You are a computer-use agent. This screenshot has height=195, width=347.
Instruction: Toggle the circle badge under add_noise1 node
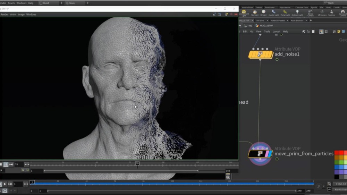click(x=277, y=59)
